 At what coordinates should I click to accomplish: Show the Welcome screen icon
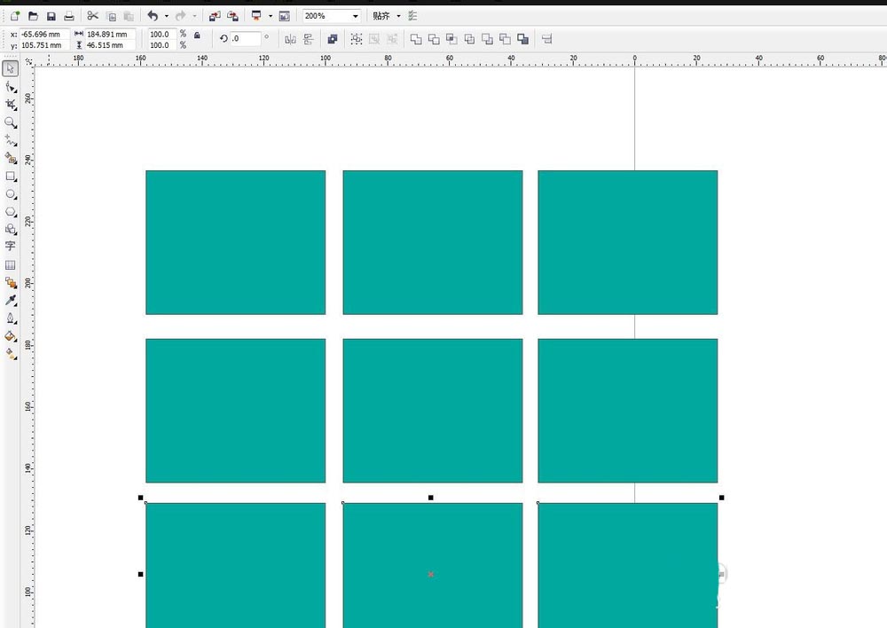point(285,16)
